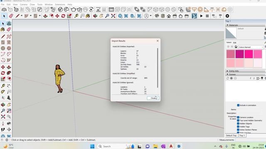Switch to the Select tab in Materials
The height and width of the screenshot is (149, 266).
click(x=229, y=42)
